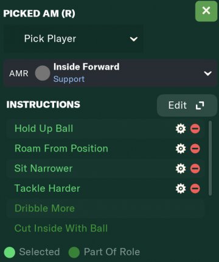Toggle the Cut Inside With Ball instruction
Viewport: 219px width, 262px height.
[x=106, y=228]
